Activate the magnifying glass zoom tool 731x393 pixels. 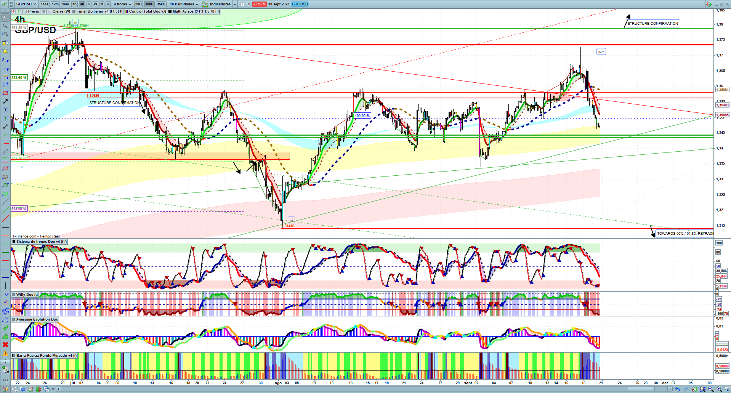point(5,26)
